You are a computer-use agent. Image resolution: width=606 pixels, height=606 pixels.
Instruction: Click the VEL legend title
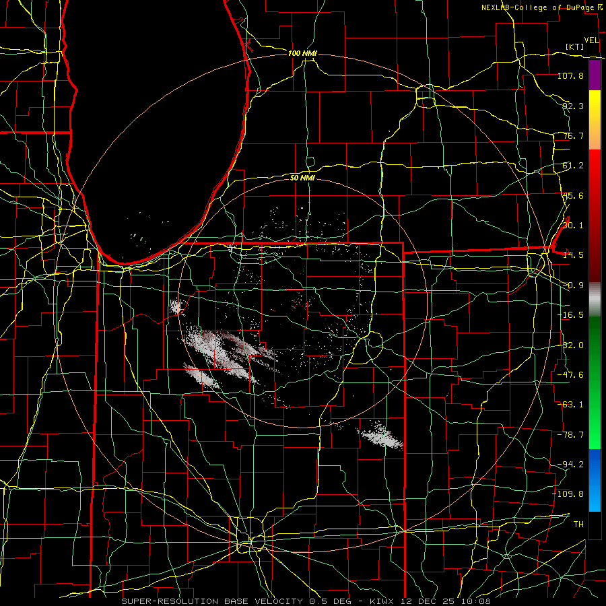tap(591, 40)
